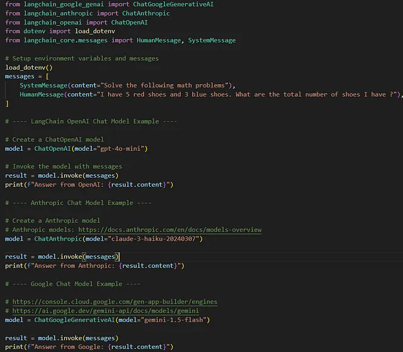Click langchain_anthropic module name
This screenshot has height=352, width=403.
coord(58,13)
